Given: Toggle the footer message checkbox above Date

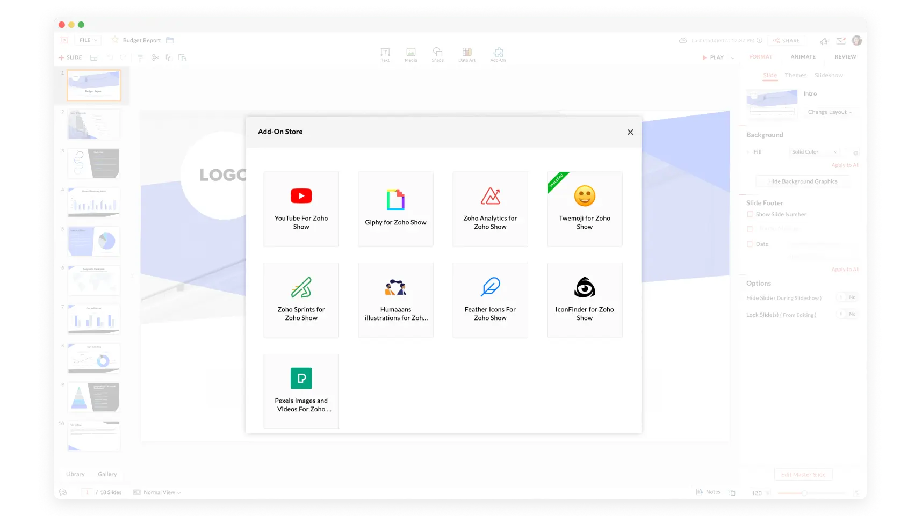Looking at the screenshot, I should tap(750, 229).
